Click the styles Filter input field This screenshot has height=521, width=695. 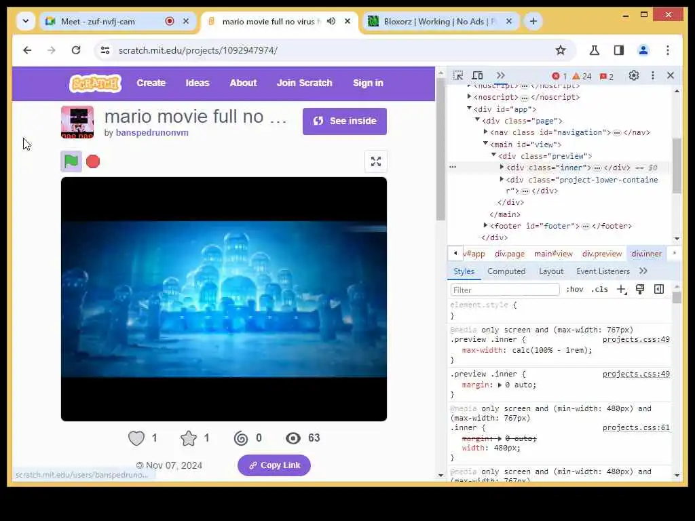(505, 290)
